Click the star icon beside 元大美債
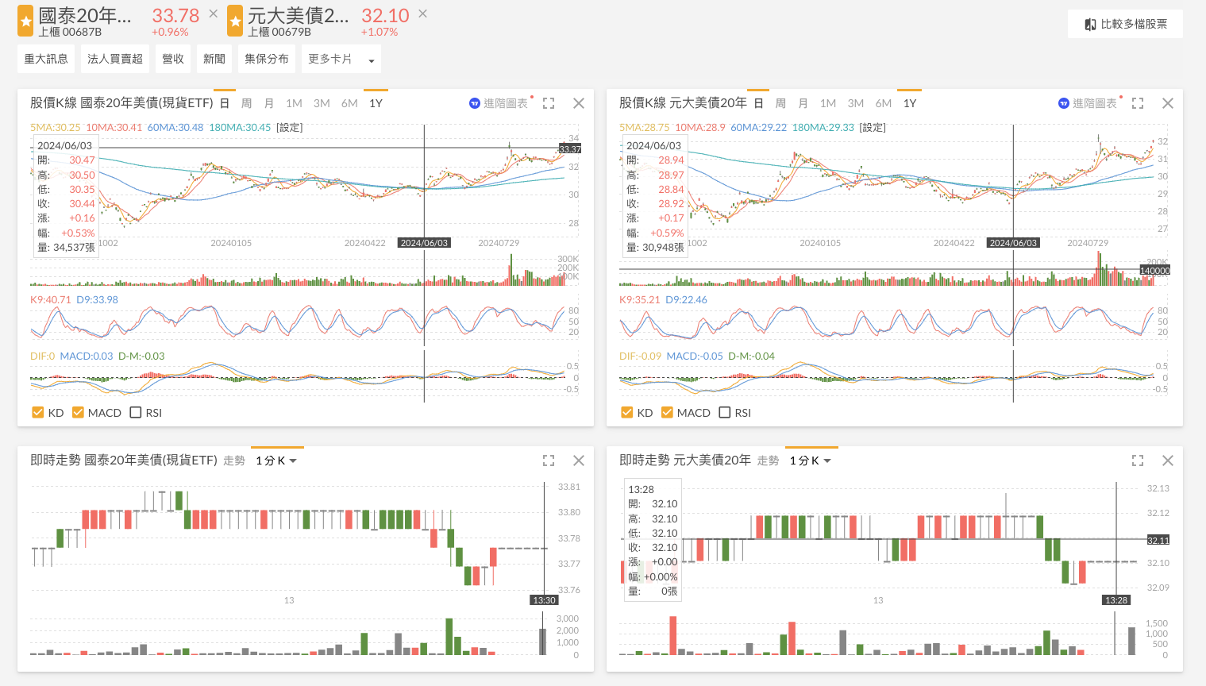Viewport: 1206px width, 686px height. tap(235, 22)
